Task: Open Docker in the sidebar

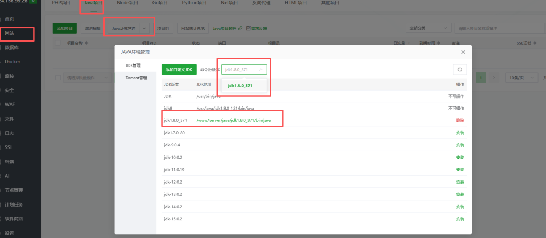Action: (x=12, y=62)
